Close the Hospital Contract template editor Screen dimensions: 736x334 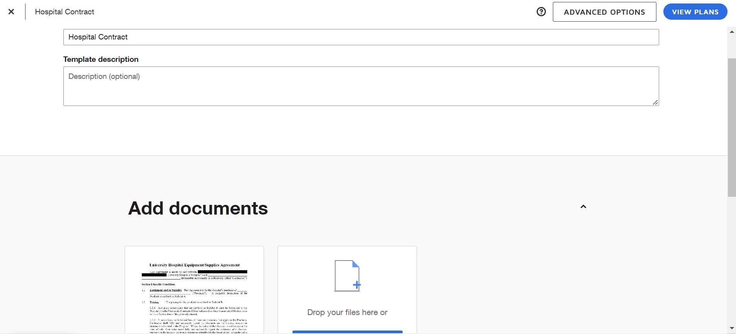click(11, 12)
